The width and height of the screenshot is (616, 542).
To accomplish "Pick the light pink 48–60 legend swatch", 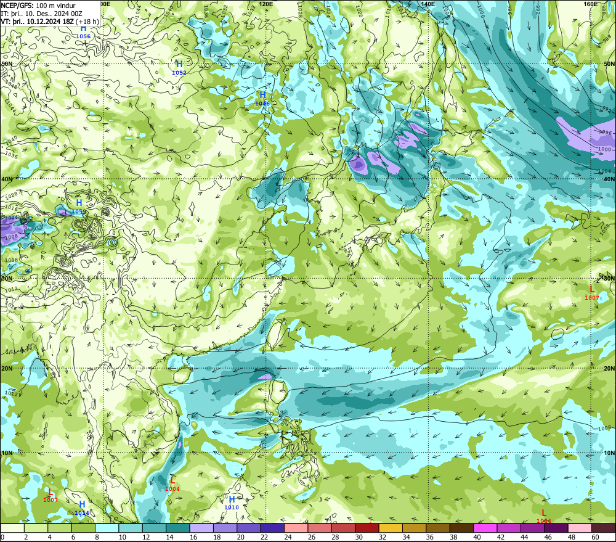I will 580,528.
